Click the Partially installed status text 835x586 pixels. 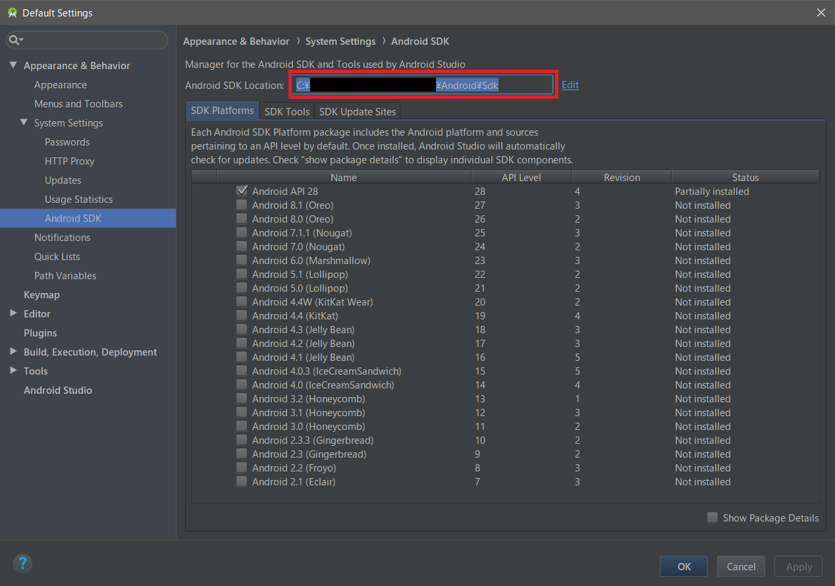tap(712, 191)
